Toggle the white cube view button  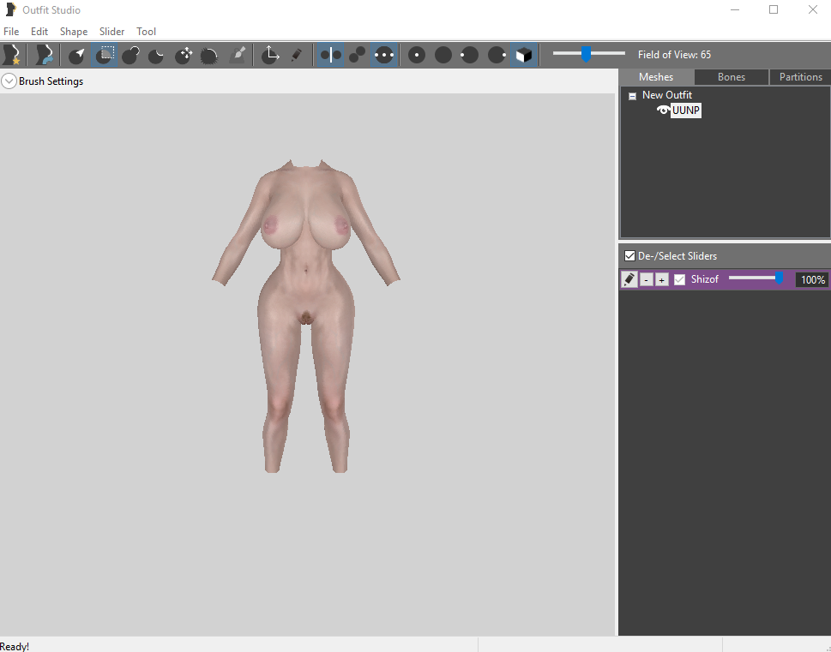tap(524, 55)
